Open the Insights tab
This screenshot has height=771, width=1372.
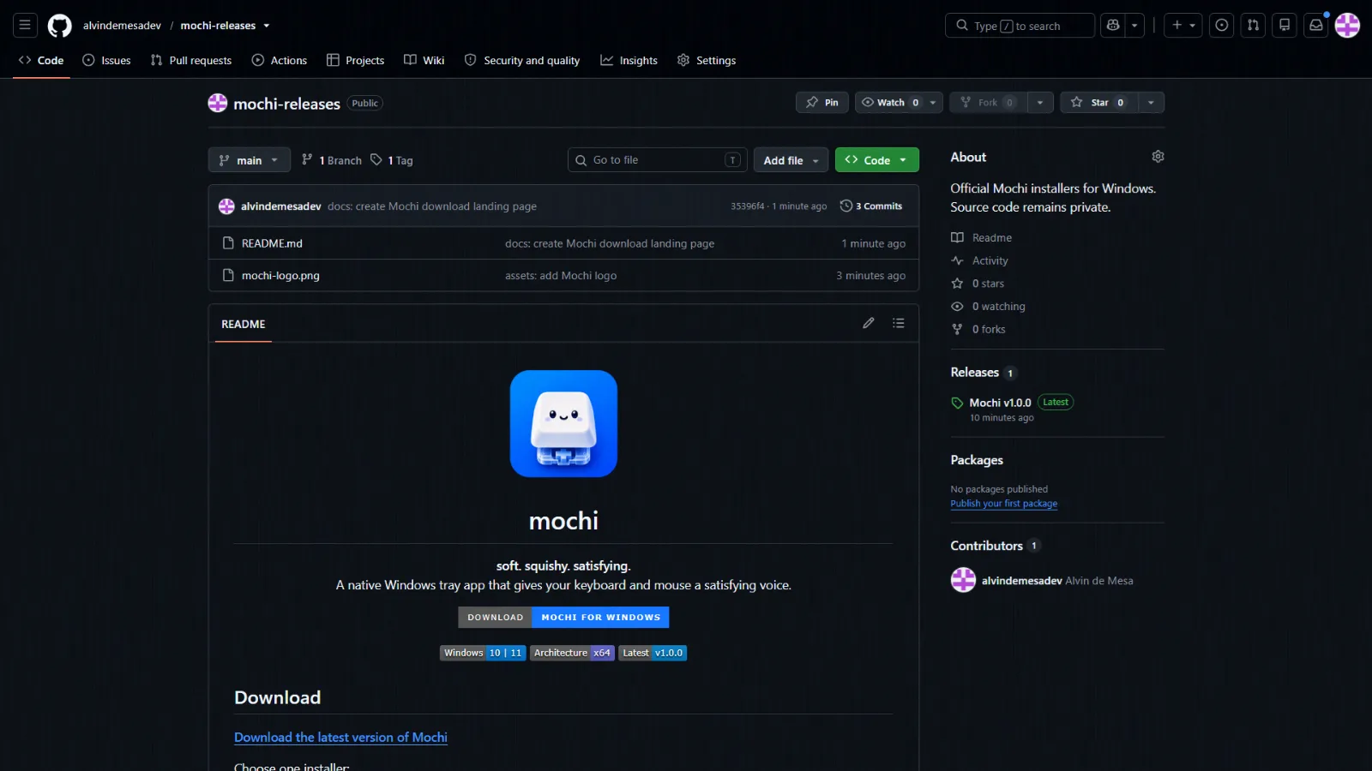[x=629, y=60]
